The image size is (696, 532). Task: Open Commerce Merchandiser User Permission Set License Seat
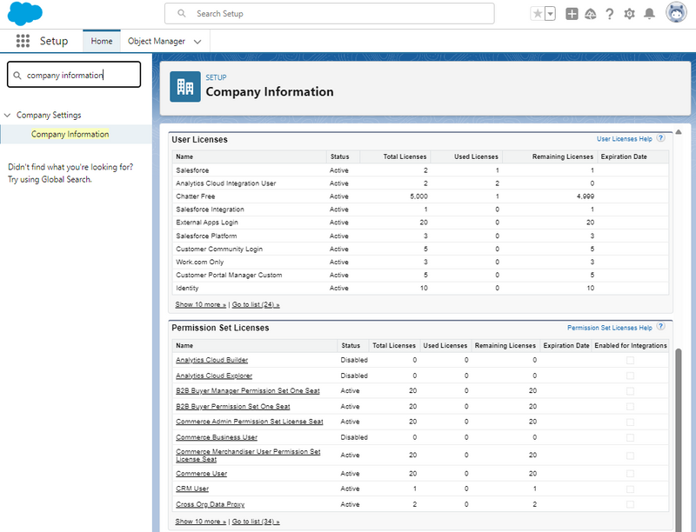pos(248,456)
